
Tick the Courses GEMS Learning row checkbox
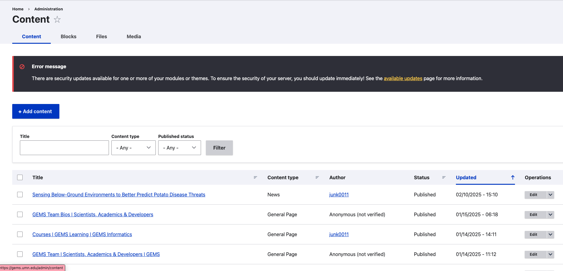pos(20,234)
